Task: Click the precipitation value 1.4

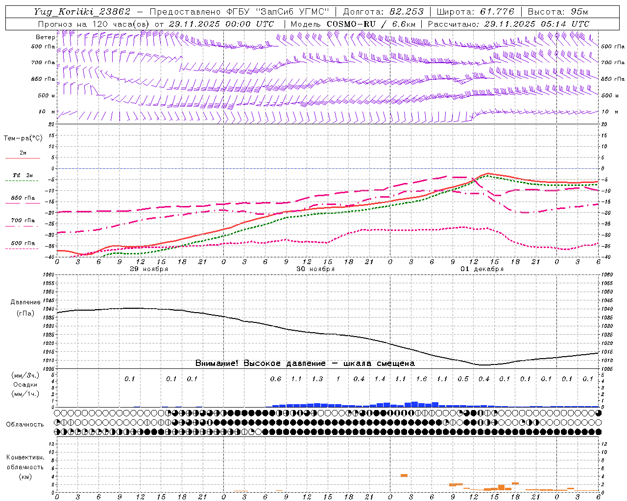Action: tap(380, 379)
